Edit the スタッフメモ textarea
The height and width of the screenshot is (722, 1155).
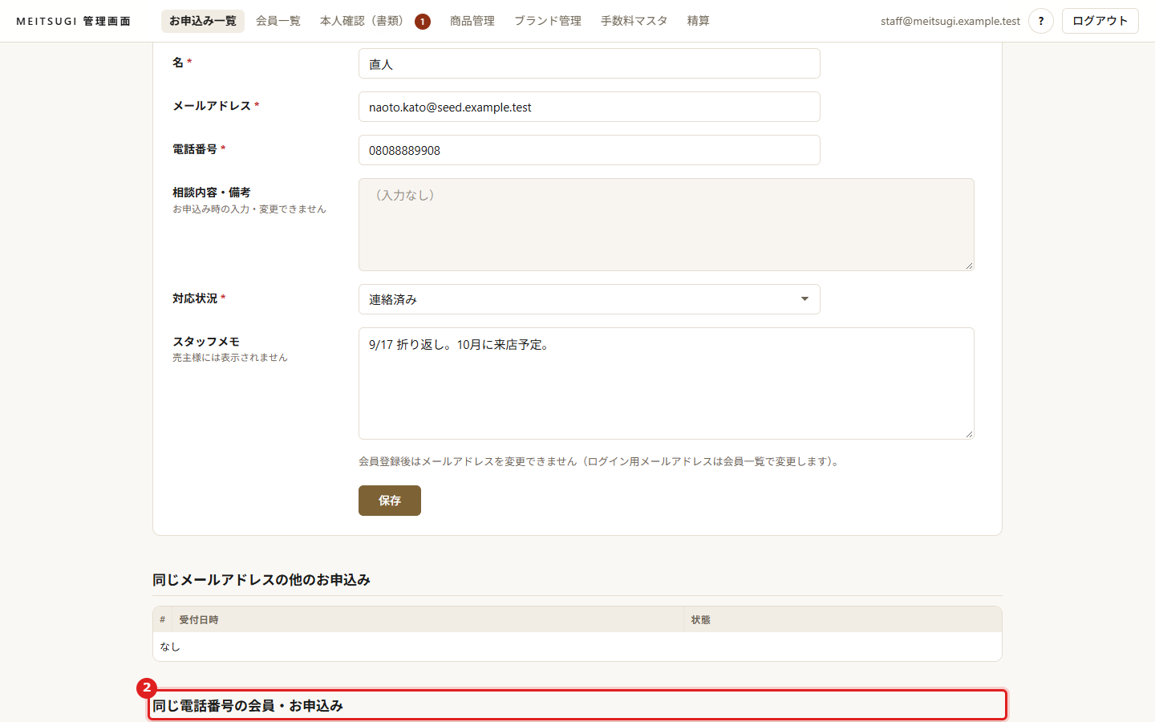click(x=667, y=383)
